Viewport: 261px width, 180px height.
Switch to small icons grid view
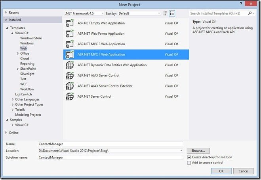pyautogui.click(x=165, y=13)
